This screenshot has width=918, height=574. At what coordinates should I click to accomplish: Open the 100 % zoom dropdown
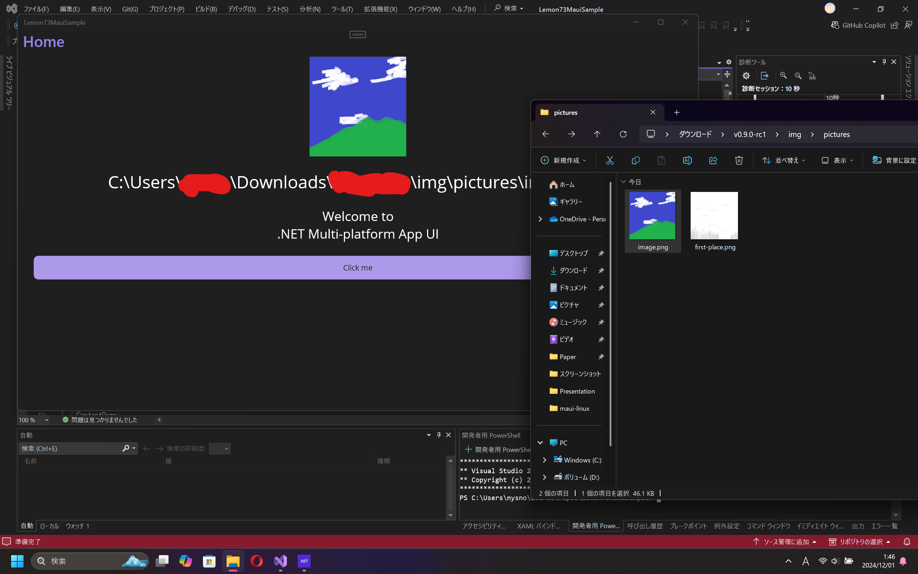coord(47,420)
